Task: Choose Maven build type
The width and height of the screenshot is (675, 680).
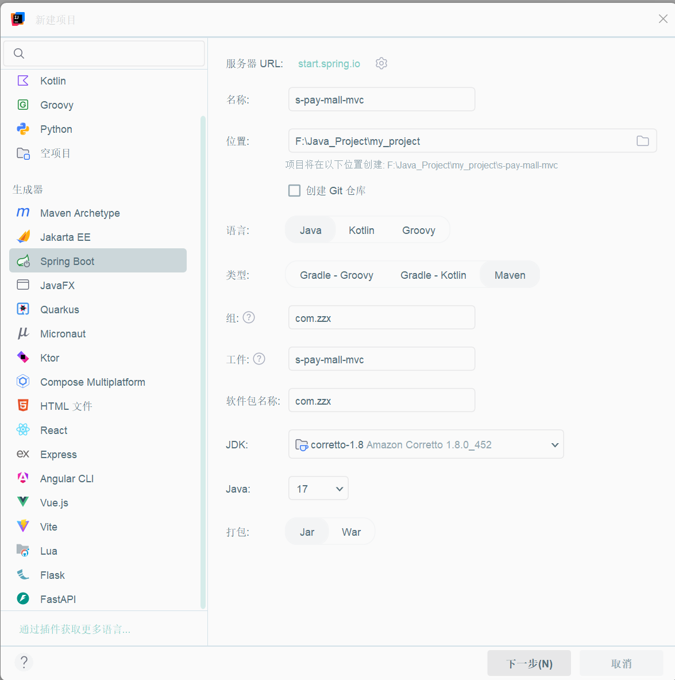Action: (x=510, y=275)
